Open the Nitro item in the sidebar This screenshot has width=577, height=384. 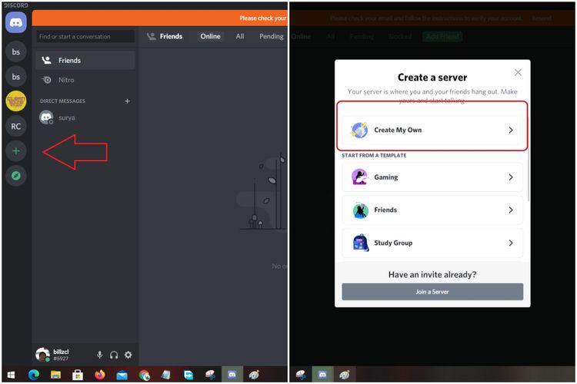click(85, 80)
